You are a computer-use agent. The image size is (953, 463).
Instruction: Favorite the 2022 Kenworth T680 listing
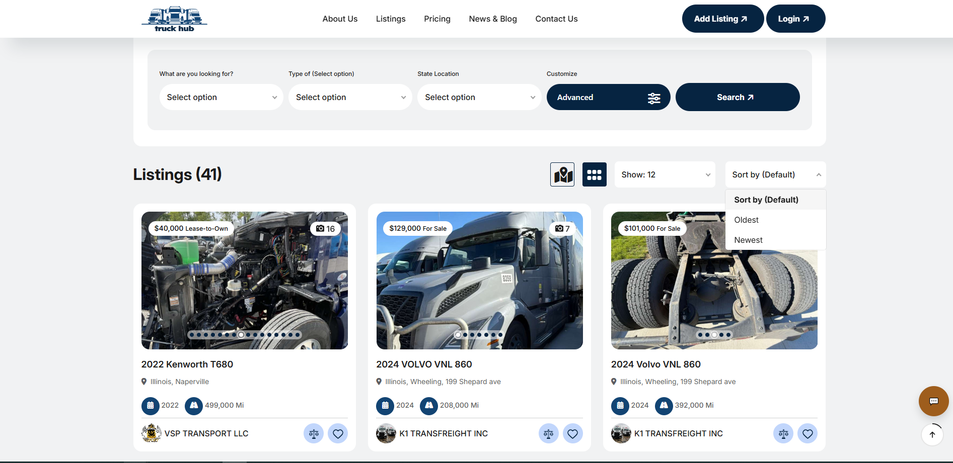(338, 433)
